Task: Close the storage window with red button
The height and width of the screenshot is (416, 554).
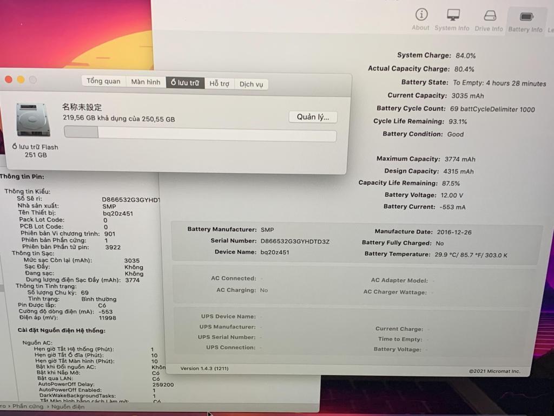Action: pos(9,80)
